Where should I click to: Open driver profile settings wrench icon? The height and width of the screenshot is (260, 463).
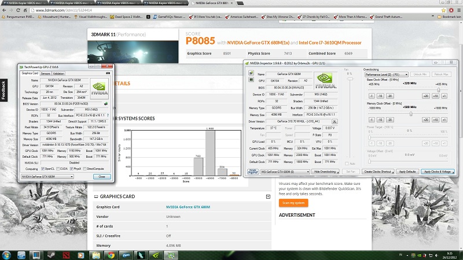click(x=335, y=121)
